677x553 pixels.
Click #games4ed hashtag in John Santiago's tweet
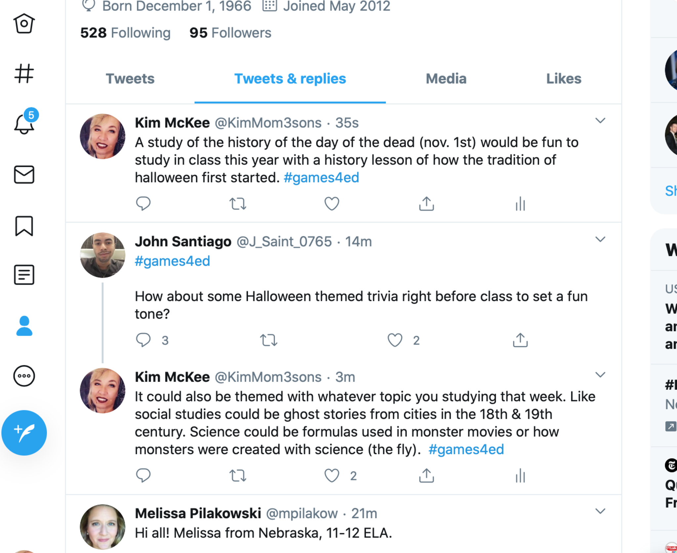172,261
